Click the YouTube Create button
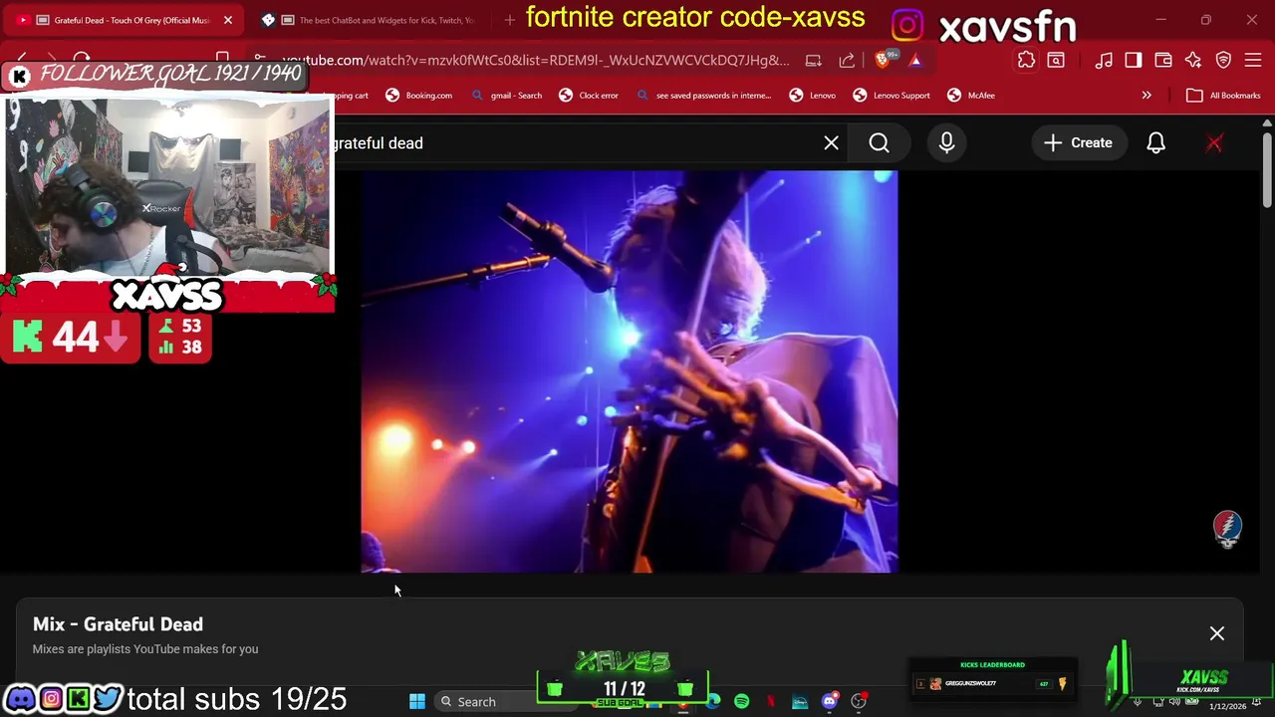1275x717 pixels. click(x=1078, y=143)
